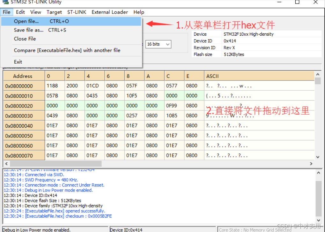Click memory grid scroll up arrow
Viewport: 325px width, 232px height.
coord(318,74)
